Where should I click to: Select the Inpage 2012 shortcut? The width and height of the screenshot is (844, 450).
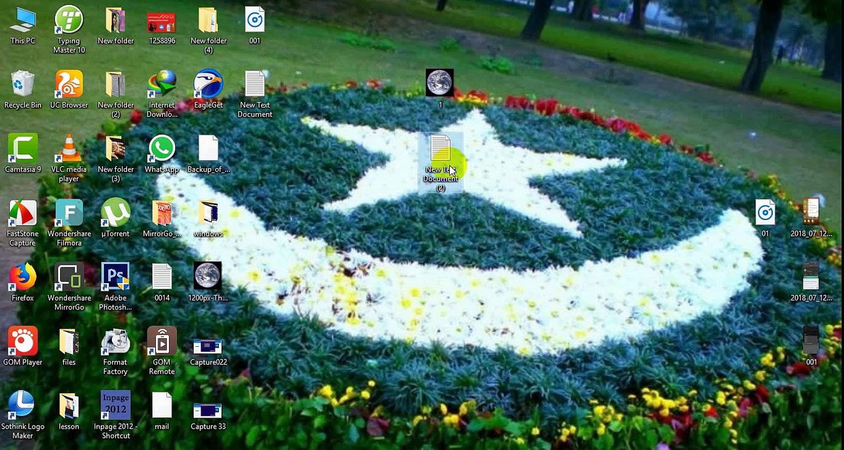(x=116, y=416)
